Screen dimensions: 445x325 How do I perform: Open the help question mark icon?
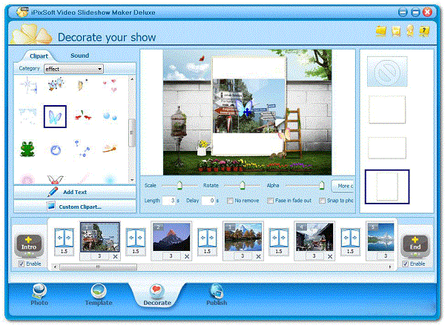click(x=424, y=30)
